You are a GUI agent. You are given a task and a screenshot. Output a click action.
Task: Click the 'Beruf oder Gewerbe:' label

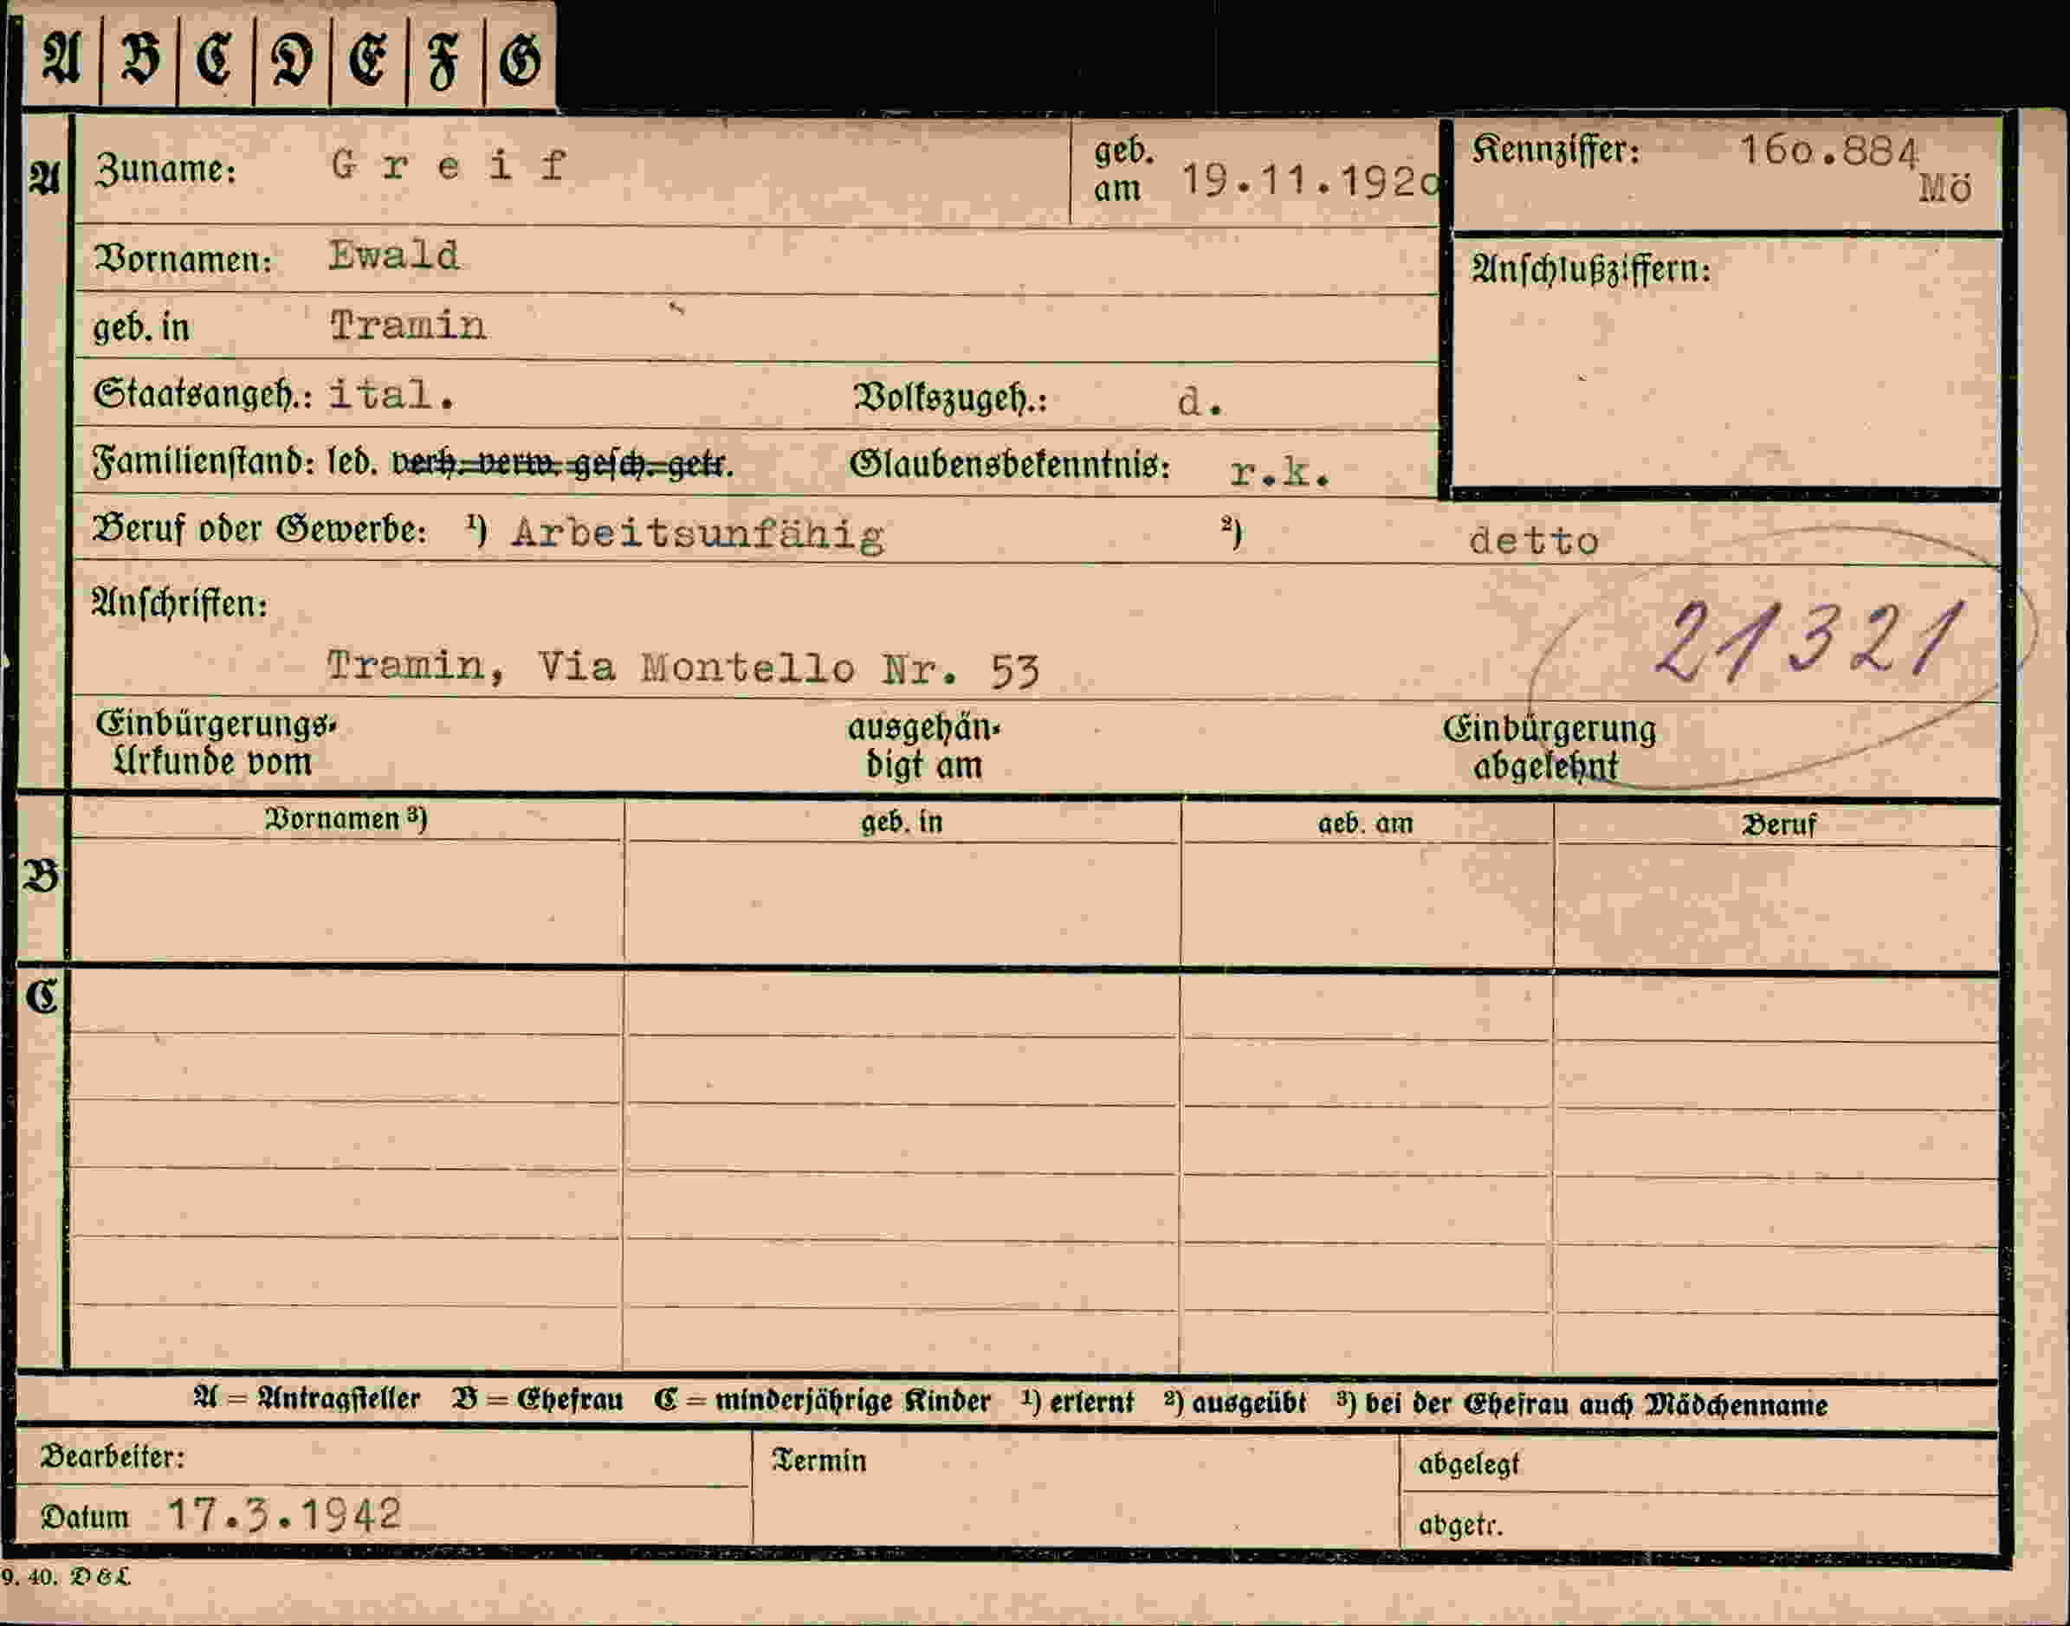pos(259,528)
